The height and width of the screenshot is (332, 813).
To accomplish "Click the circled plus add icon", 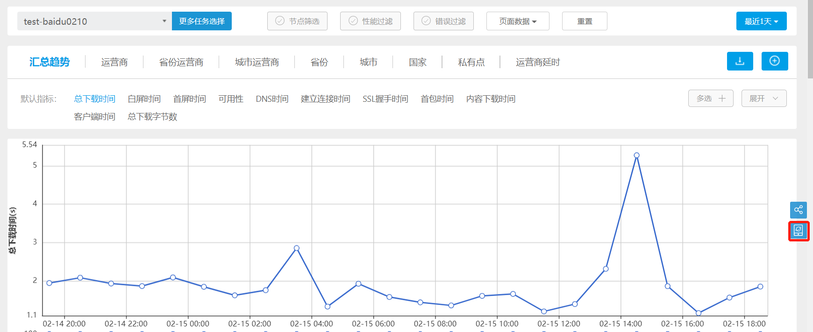I will click(774, 61).
